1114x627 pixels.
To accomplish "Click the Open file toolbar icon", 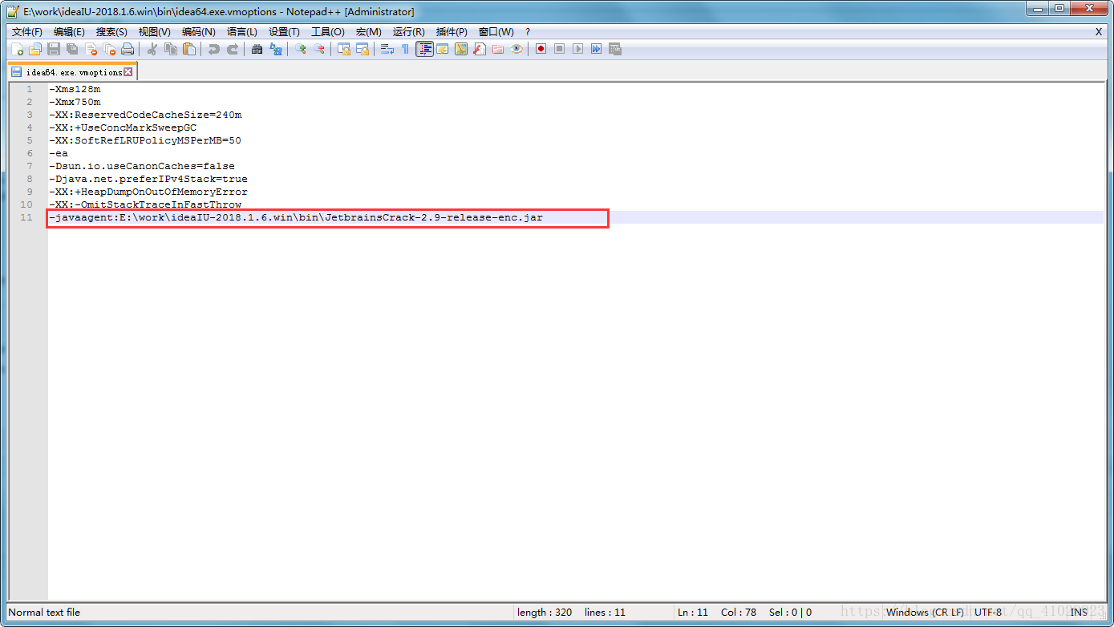I will pyautogui.click(x=34, y=49).
